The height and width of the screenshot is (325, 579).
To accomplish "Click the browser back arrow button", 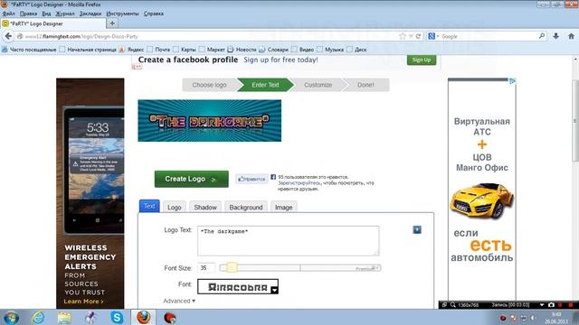I will coord(8,36).
